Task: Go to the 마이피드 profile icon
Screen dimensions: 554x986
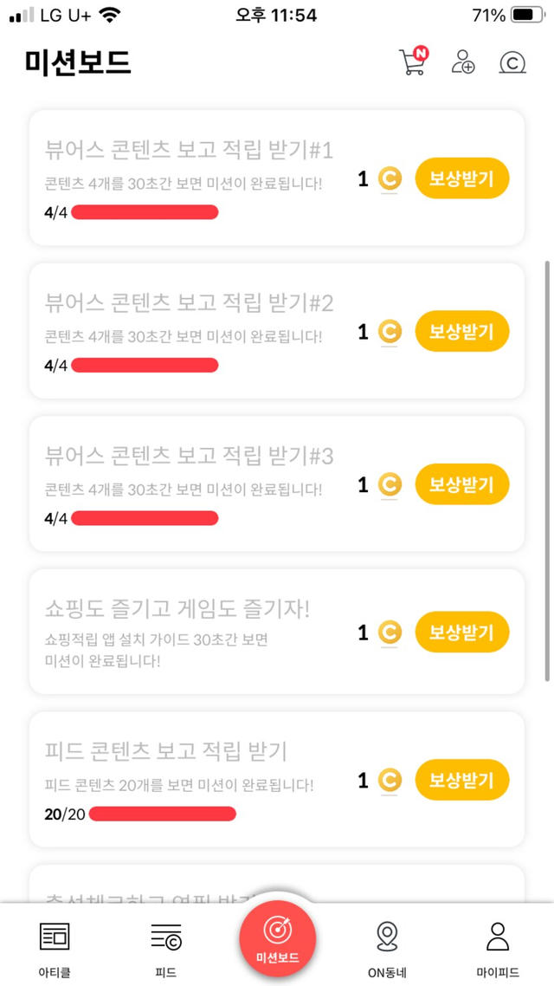Action: coord(497,937)
